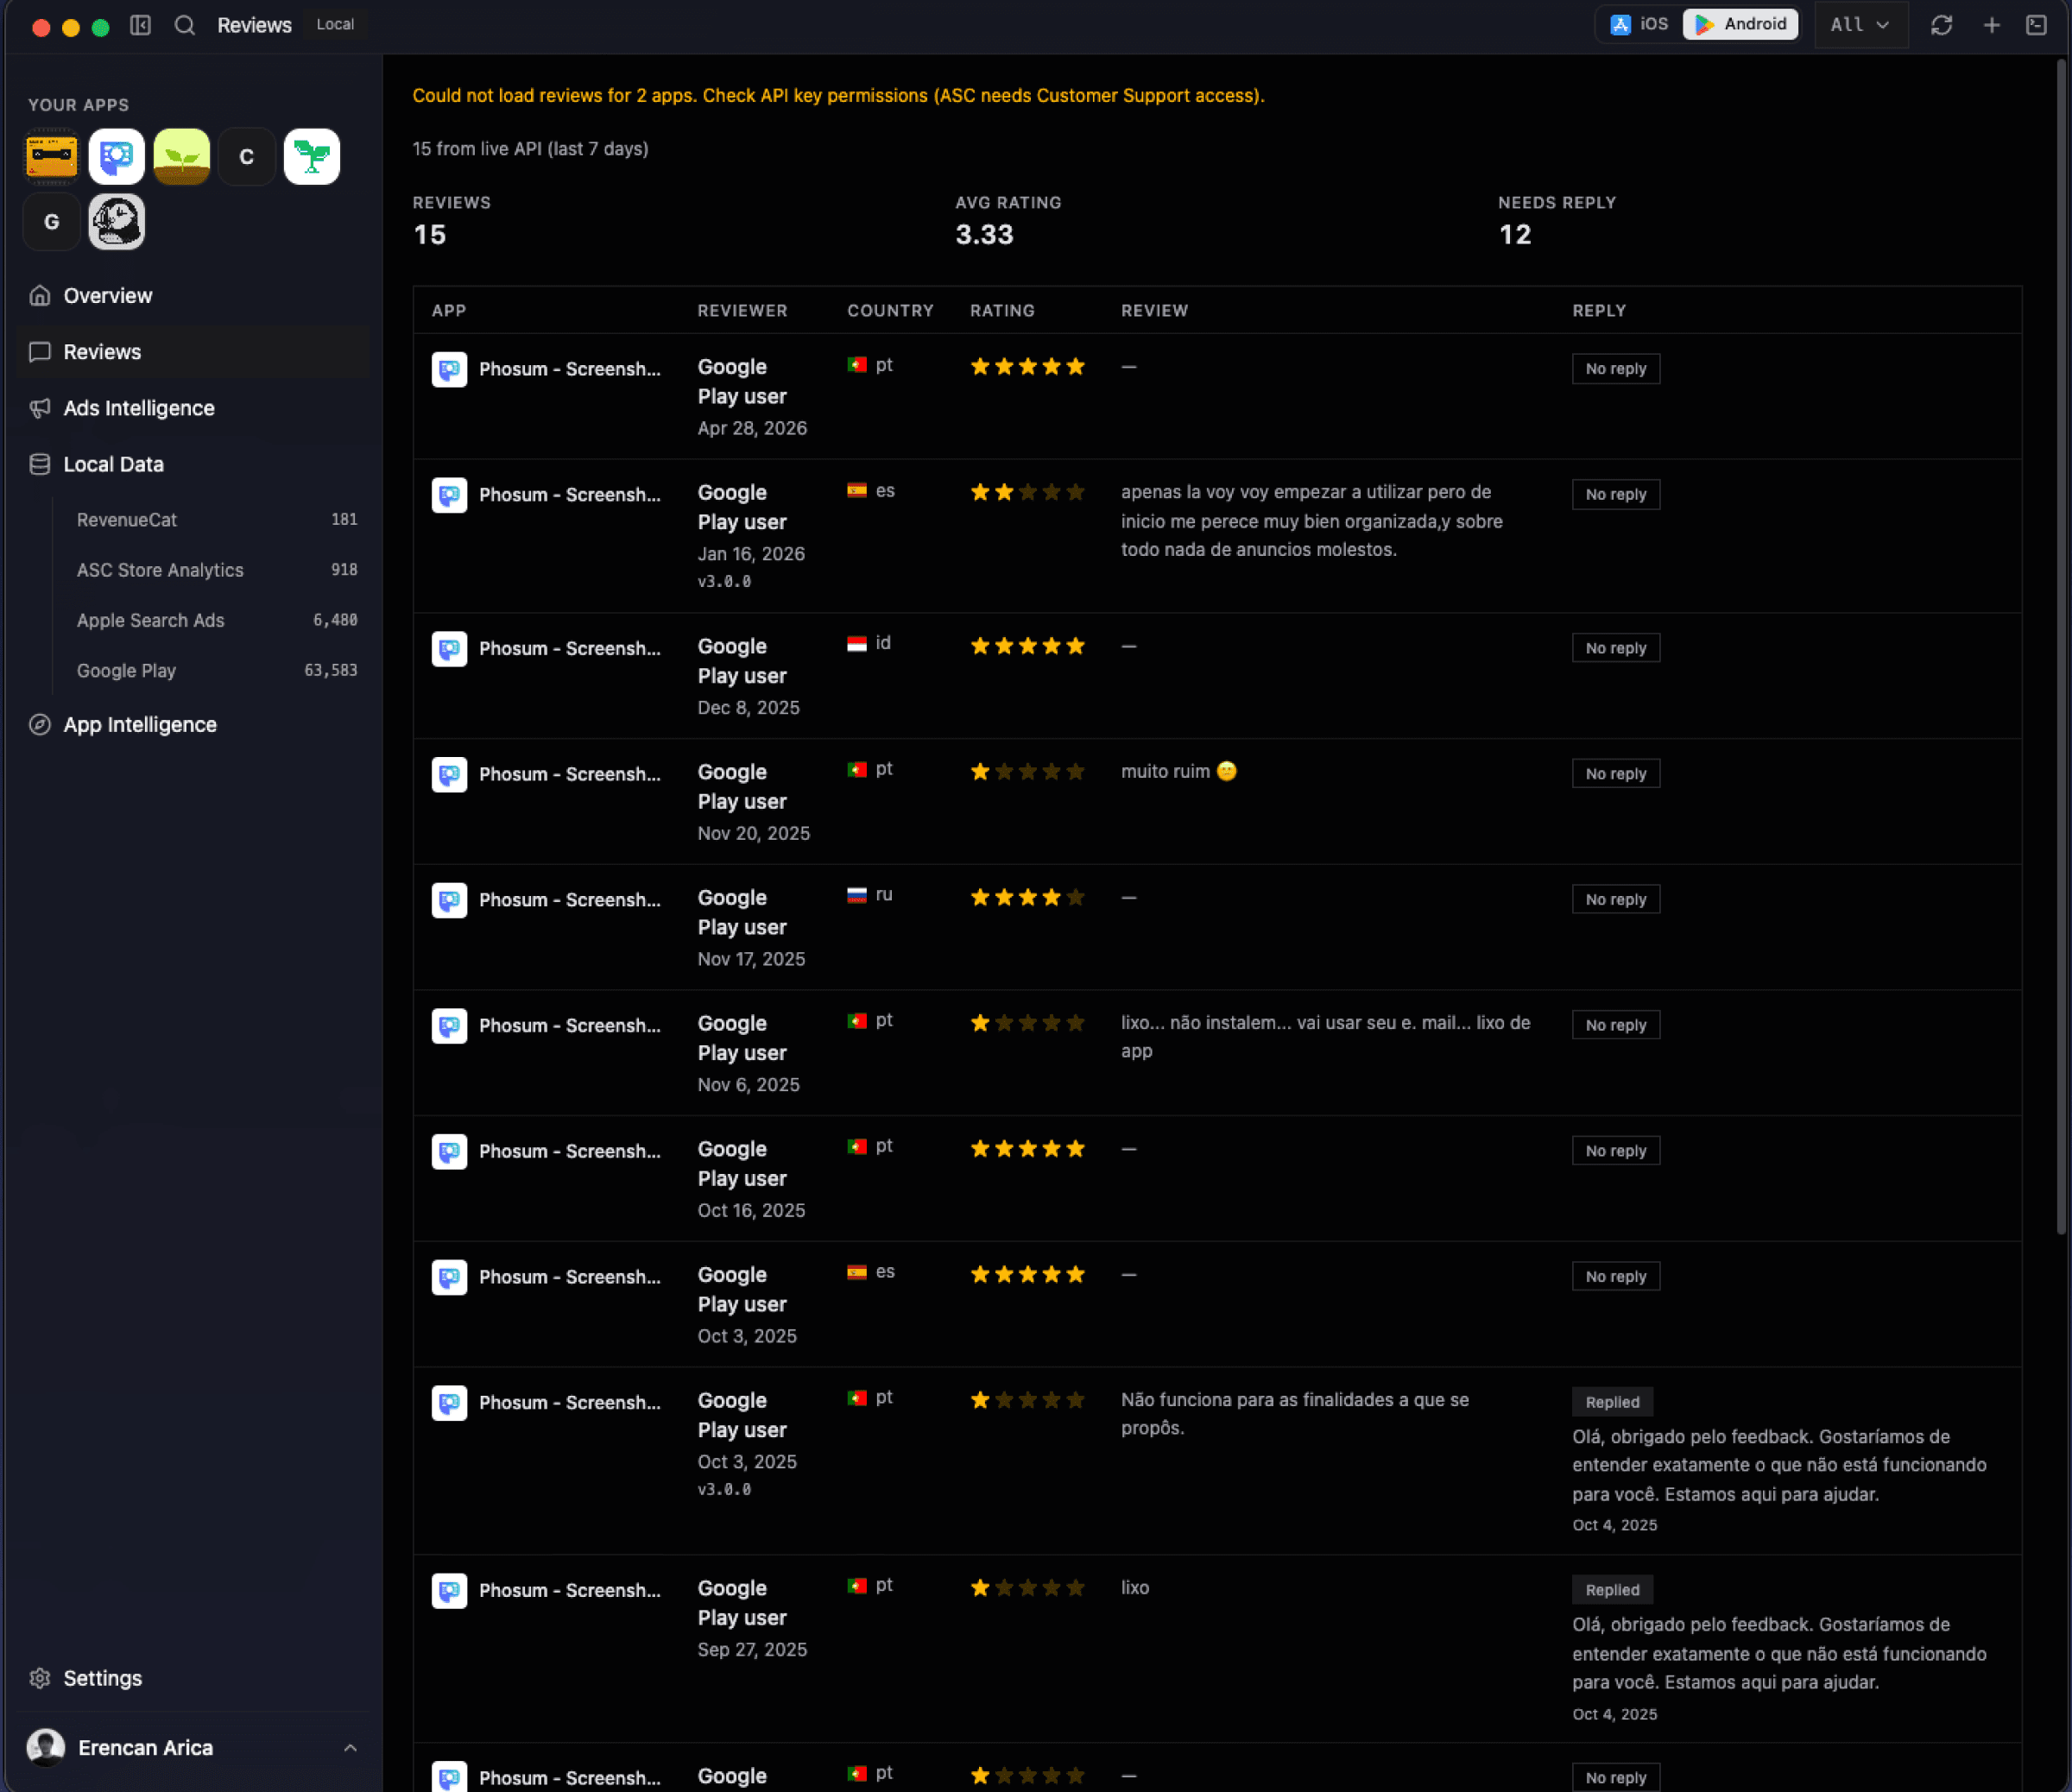Screen dimensions: 2072x1792
Task: Toggle the sidebar panel icon
Action: tap(140, 25)
